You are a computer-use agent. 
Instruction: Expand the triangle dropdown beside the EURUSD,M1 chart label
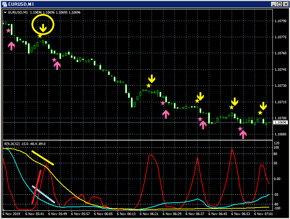tap(5, 13)
